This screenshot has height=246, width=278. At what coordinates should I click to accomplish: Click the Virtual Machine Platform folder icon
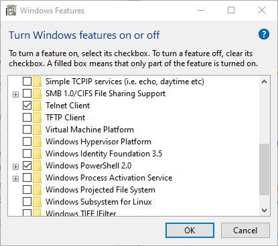point(37,130)
